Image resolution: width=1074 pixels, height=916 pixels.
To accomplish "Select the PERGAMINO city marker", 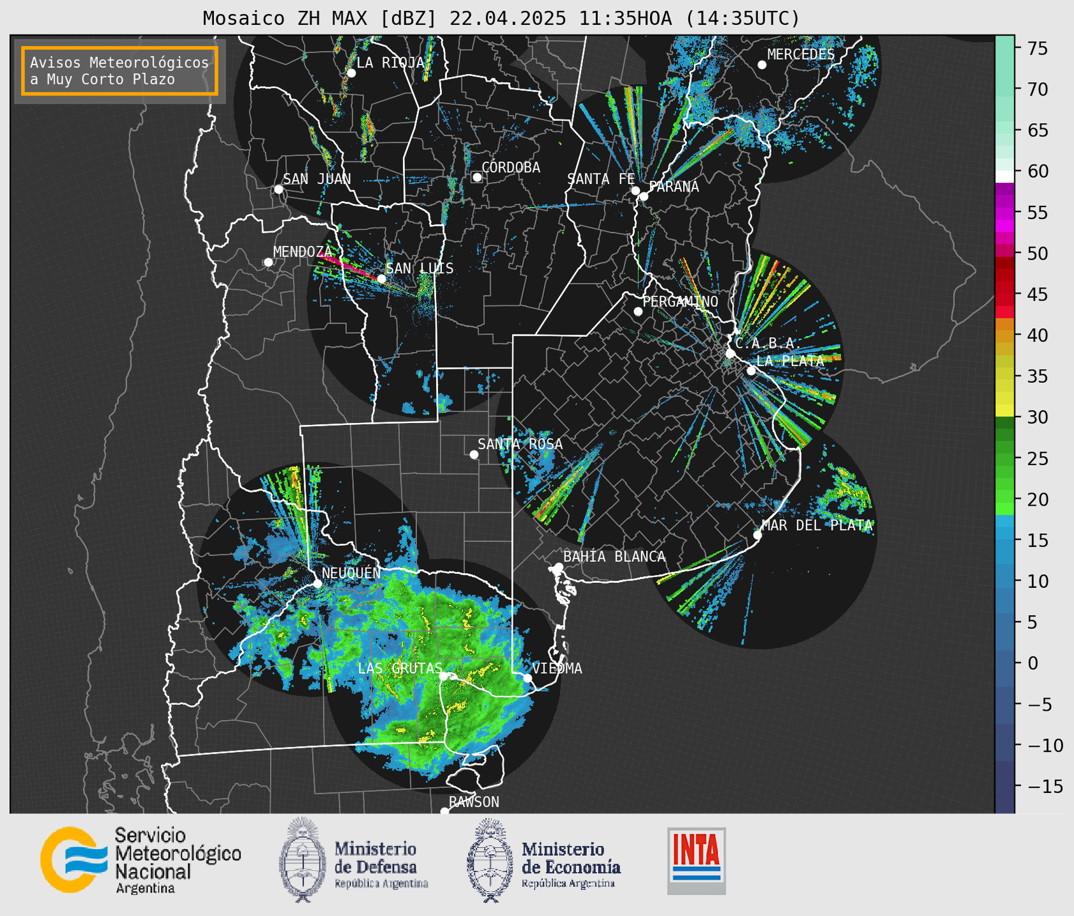I will tap(638, 311).
